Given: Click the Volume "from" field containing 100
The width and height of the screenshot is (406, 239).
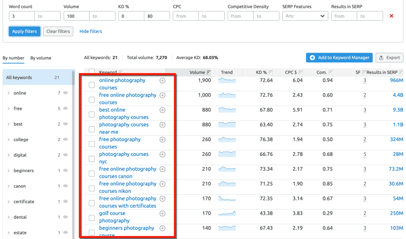Looking at the screenshot, I should pyautogui.click(x=76, y=16).
